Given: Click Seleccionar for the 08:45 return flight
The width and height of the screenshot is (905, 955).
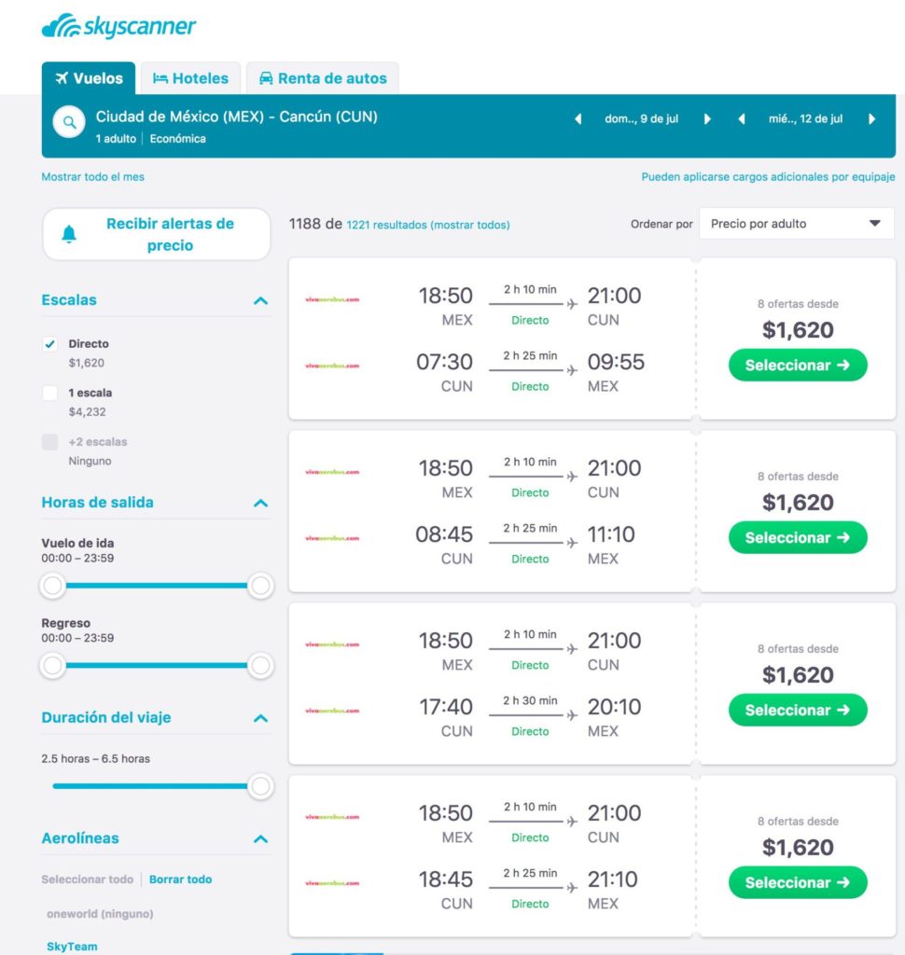Looking at the screenshot, I should coord(798,538).
